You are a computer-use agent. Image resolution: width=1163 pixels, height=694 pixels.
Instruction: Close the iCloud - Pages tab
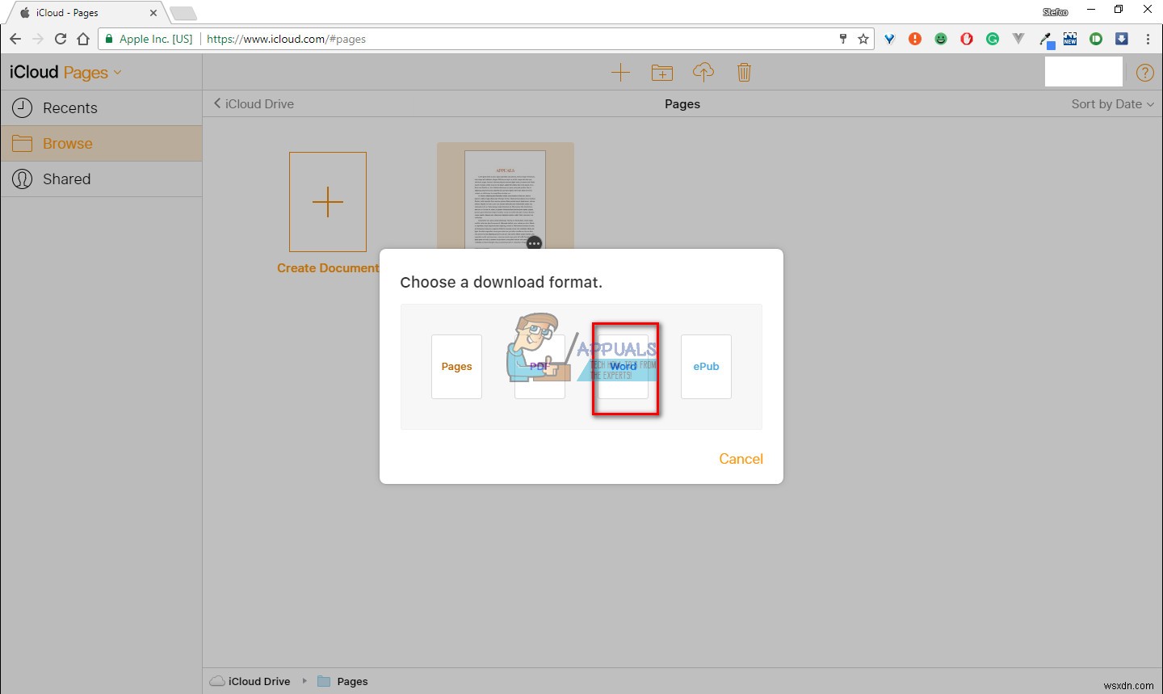click(x=153, y=13)
